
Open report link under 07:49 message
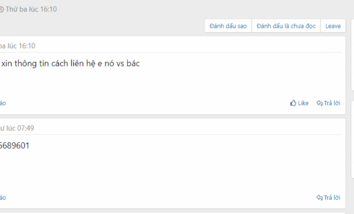(x=3, y=198)
